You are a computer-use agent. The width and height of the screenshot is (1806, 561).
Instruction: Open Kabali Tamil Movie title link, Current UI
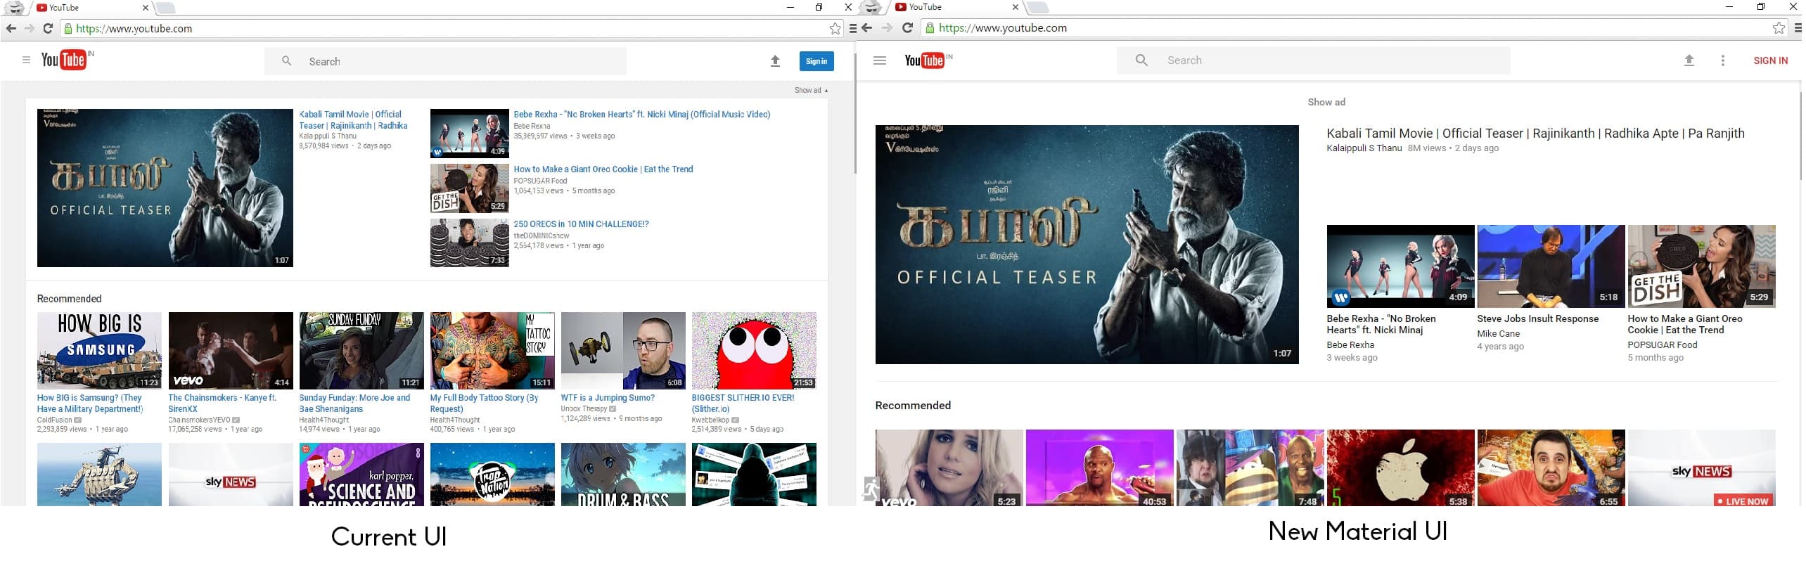click(353, 120)
